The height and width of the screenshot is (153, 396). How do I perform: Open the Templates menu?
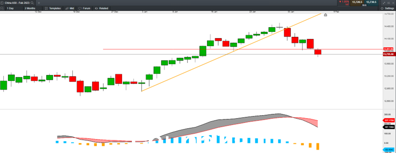click(53, 8)
